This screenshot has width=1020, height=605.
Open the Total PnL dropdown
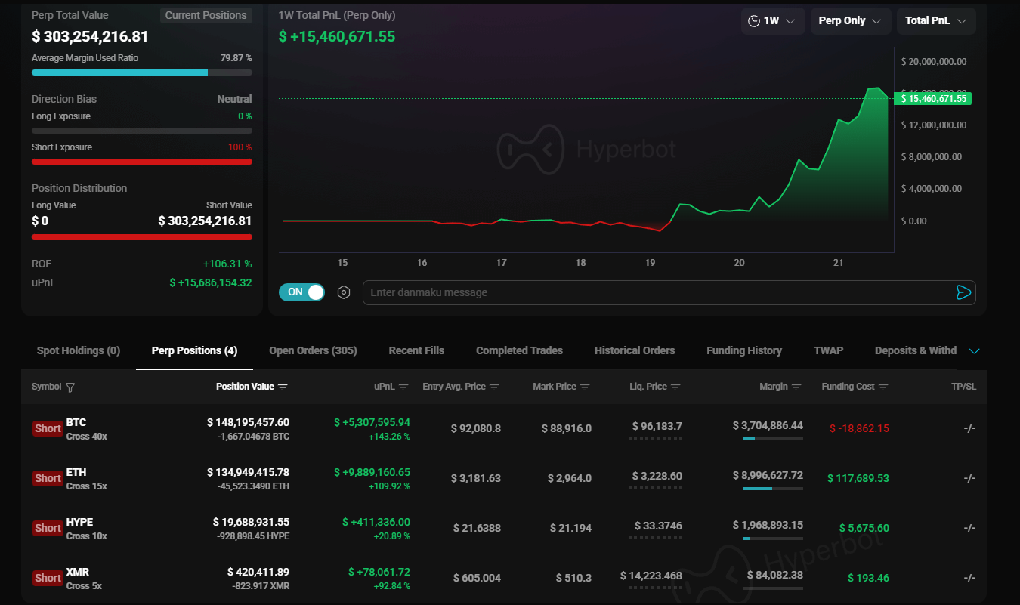(x=935, y=21)
